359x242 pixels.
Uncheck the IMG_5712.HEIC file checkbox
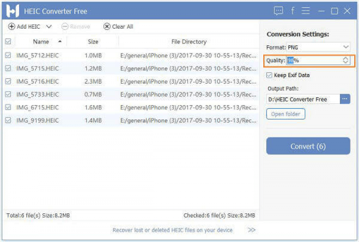pyautogui.click(x=8, y=55)
